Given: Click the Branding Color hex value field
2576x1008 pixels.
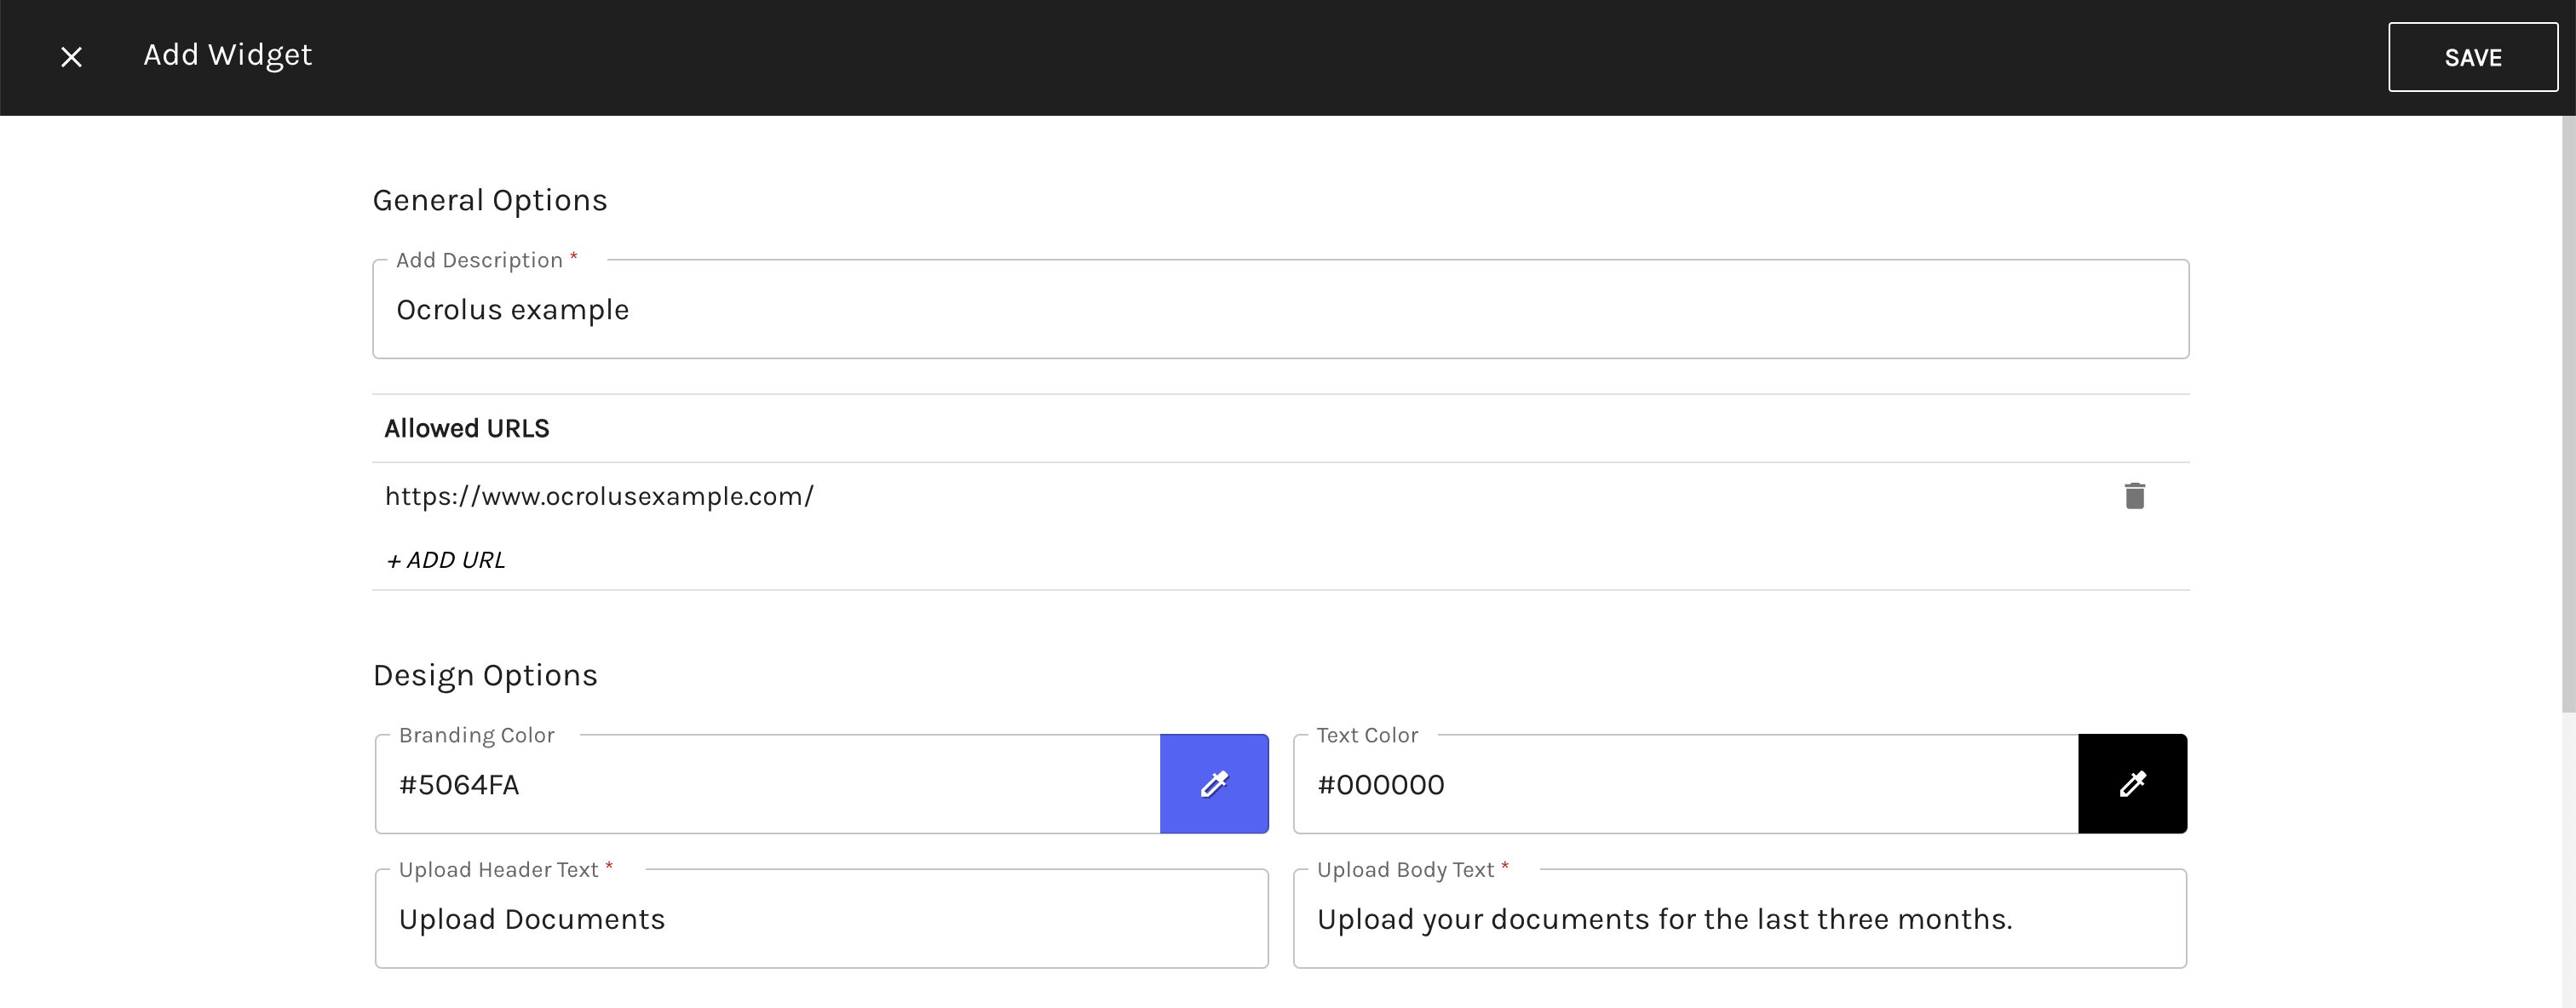Looking at the screenshot, I should (767, 785).
